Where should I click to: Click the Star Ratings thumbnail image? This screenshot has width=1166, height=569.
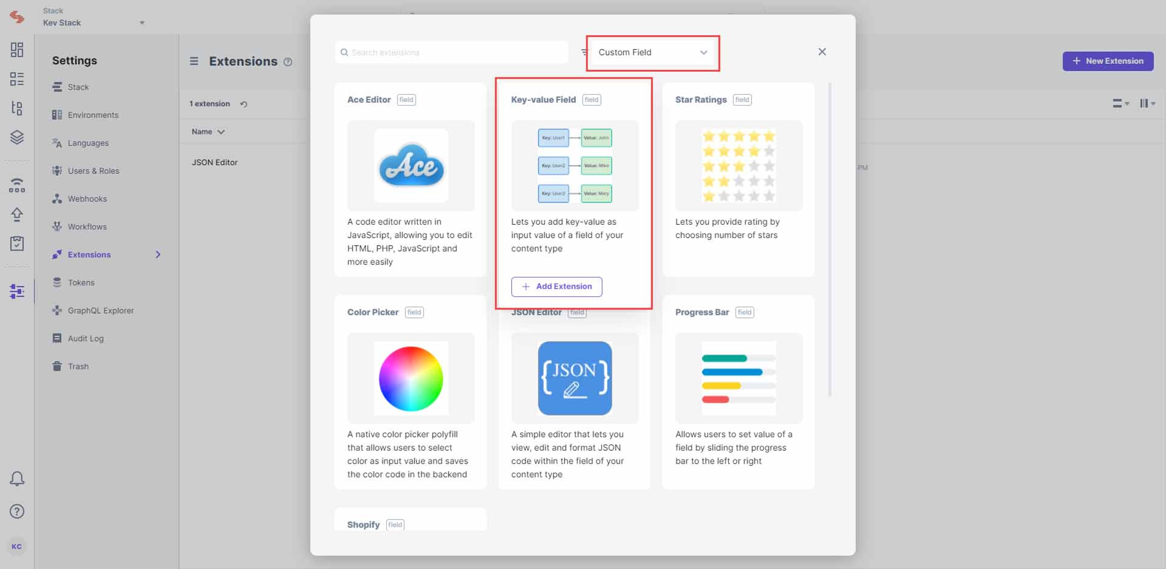[739, 165]
